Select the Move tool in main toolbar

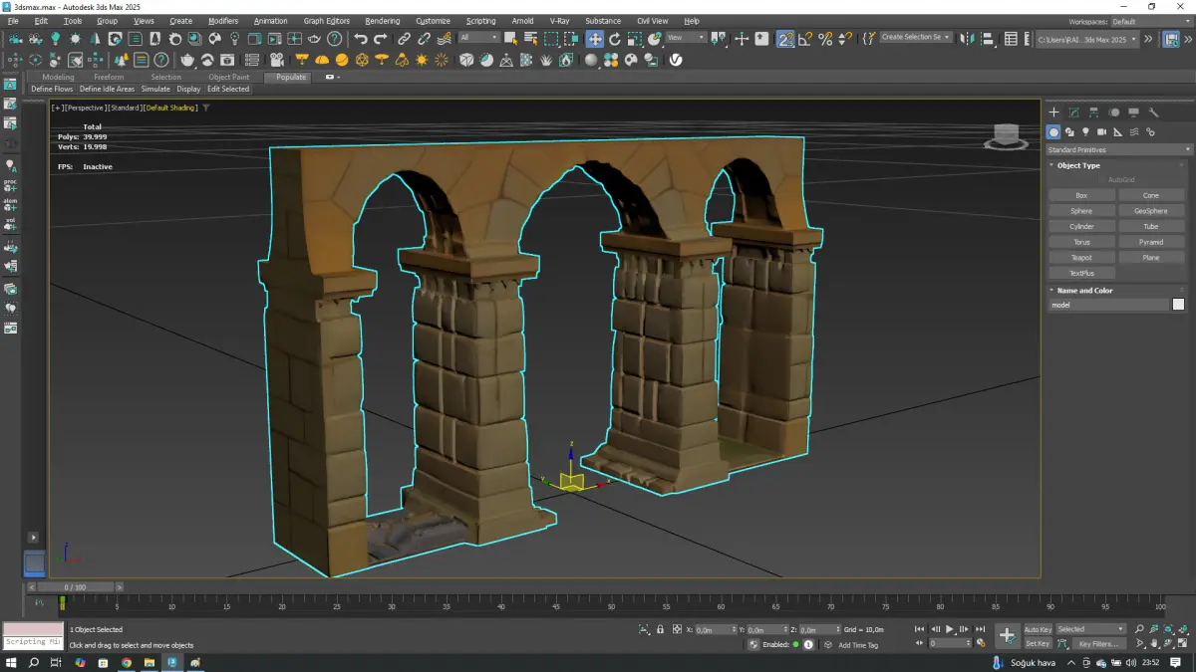tap(594, 39)
